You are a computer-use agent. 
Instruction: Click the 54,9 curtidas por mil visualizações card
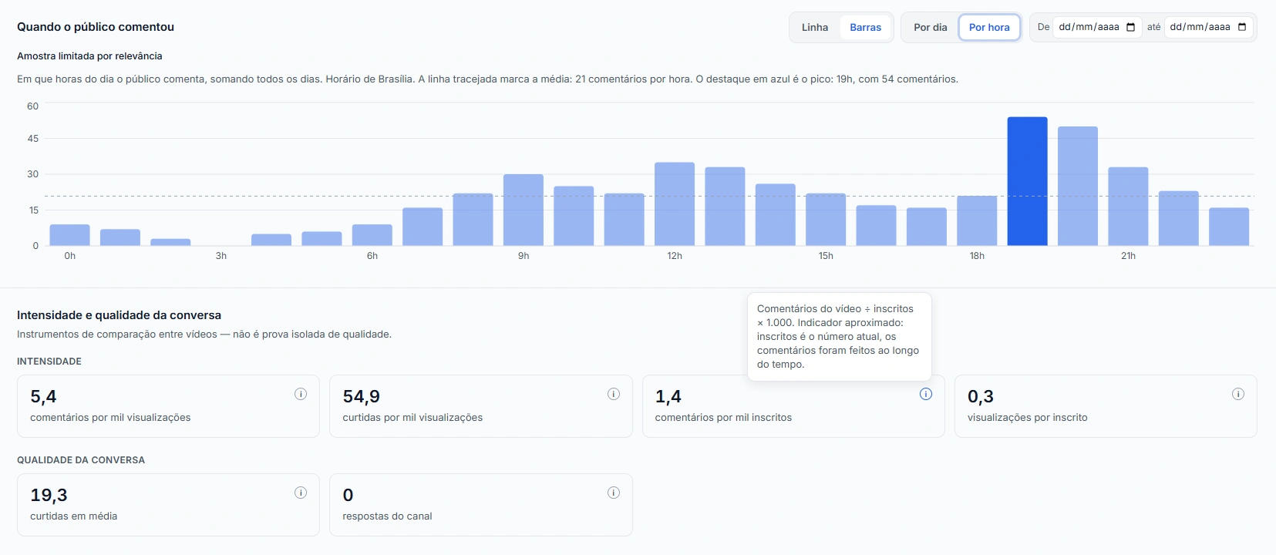pyautogui.click(x=481, y=406)
